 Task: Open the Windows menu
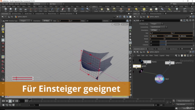click(x=23, y=4)
